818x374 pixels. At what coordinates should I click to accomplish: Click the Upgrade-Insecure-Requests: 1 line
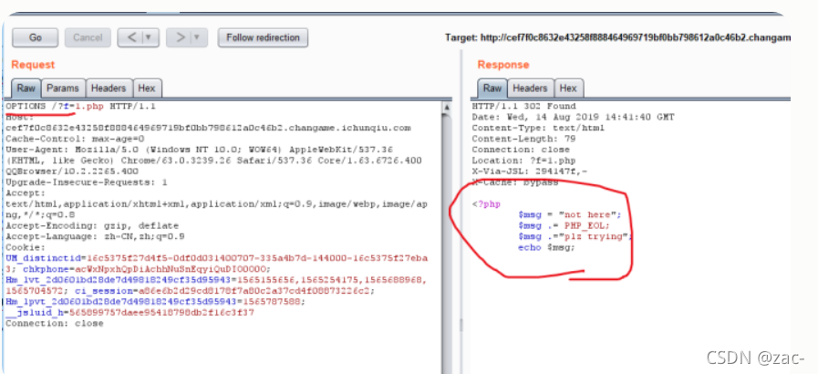(x=87, y=182)
